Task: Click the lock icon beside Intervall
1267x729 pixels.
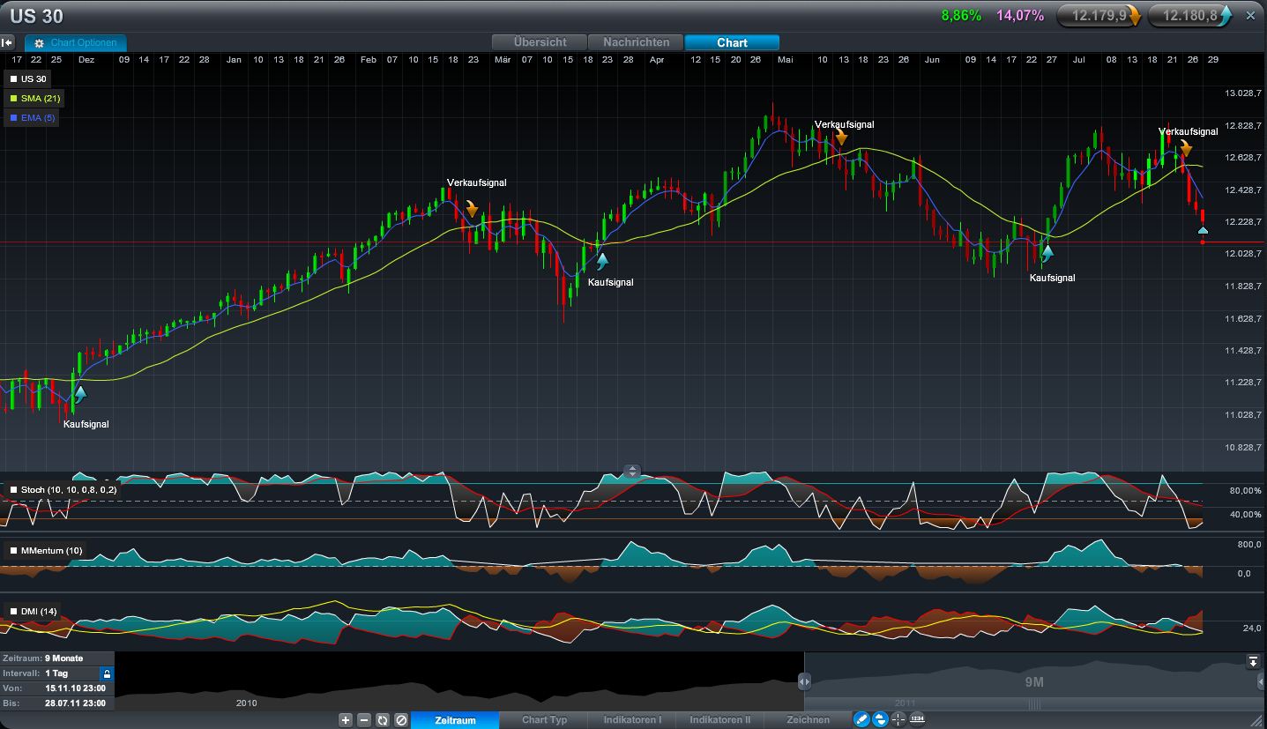Action: (x=107, y=673)
